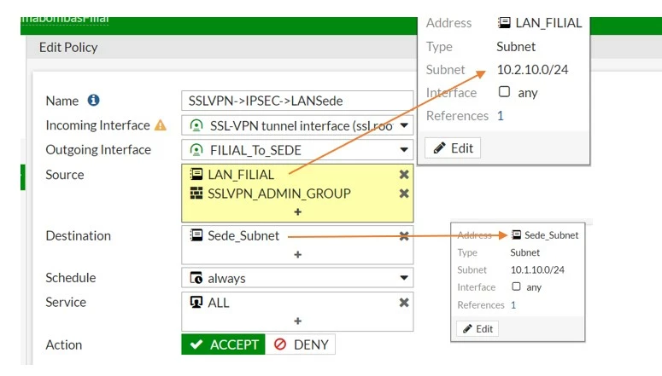Edit the Sede_Subnet address object
This screenshot has height=376, width=662.
pyautogui.click(x=477, y=329)
